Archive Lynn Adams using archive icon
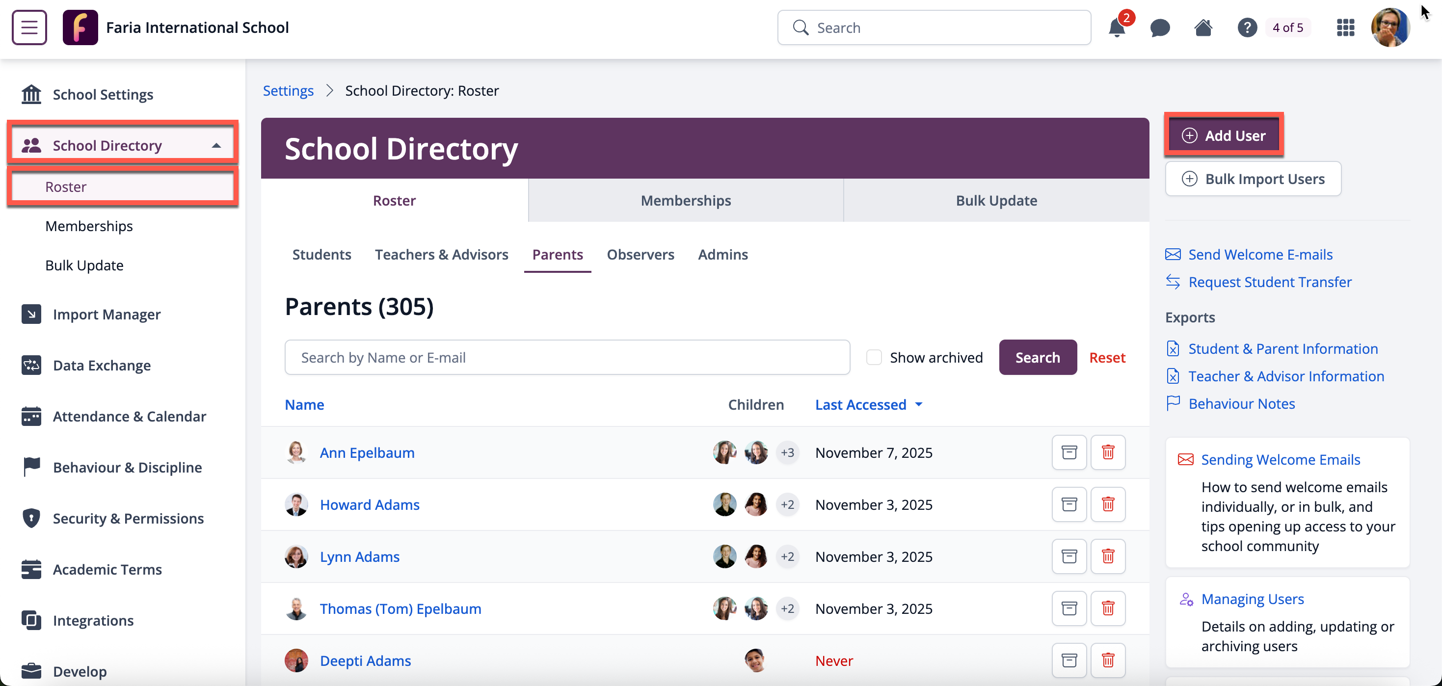Screen dimensions: 1442x686 click(1068, 556)
